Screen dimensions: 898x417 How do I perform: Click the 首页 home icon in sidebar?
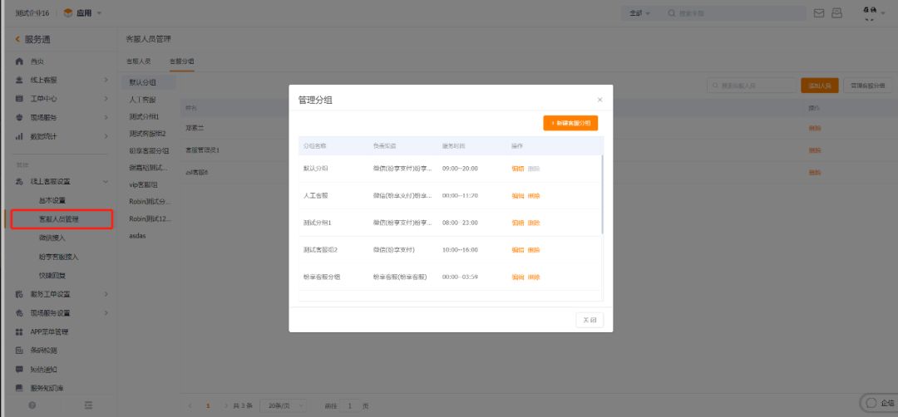tap(19, 61)
